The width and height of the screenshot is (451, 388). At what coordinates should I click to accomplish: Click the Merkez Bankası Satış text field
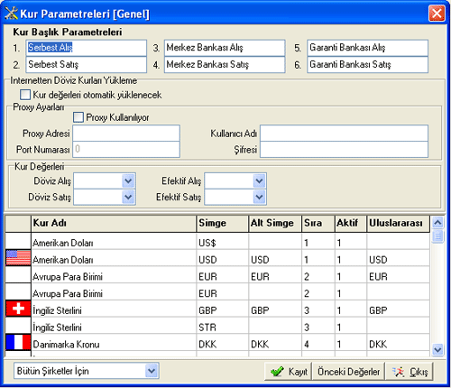[225, 65]
